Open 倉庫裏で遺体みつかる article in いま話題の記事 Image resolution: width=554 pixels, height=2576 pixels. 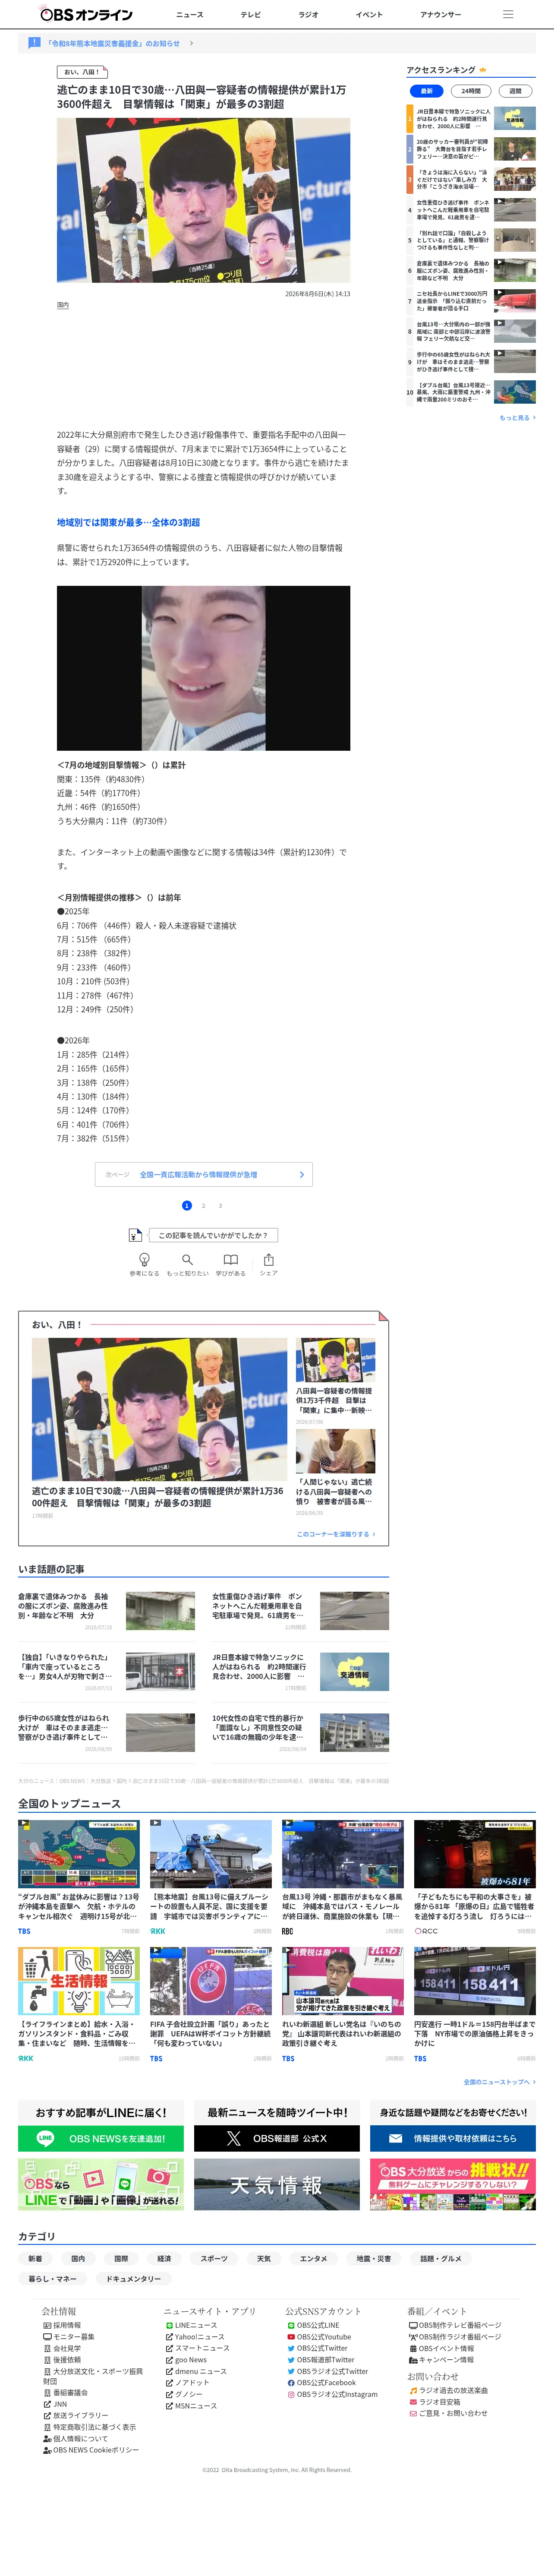tap(63, 1606)
